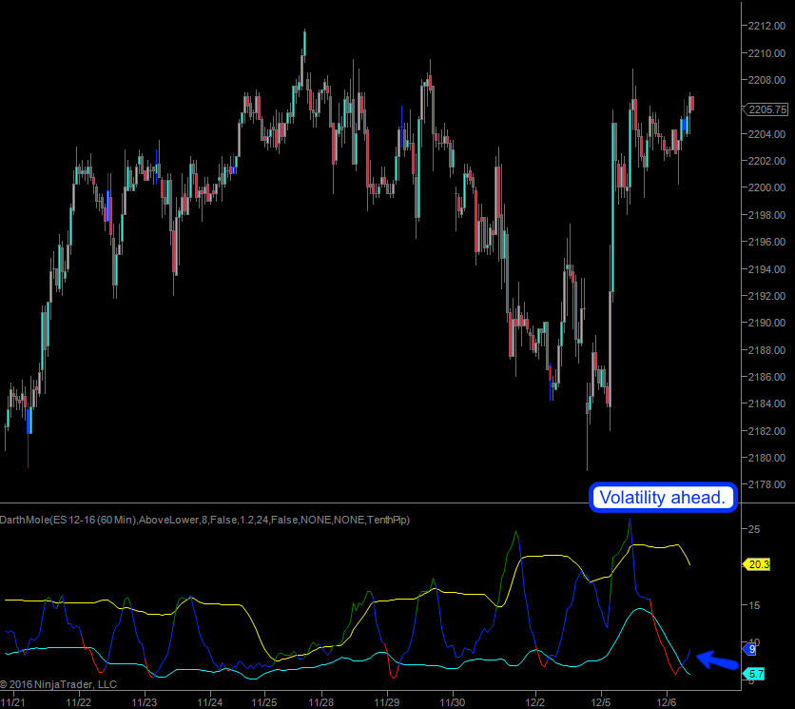Select the yellow 20.3 value marker

click(x=756, y=564)
